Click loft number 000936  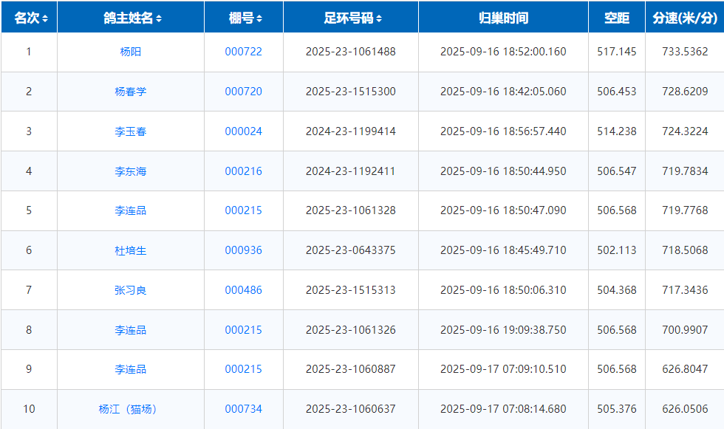click(x=243, y=250)
